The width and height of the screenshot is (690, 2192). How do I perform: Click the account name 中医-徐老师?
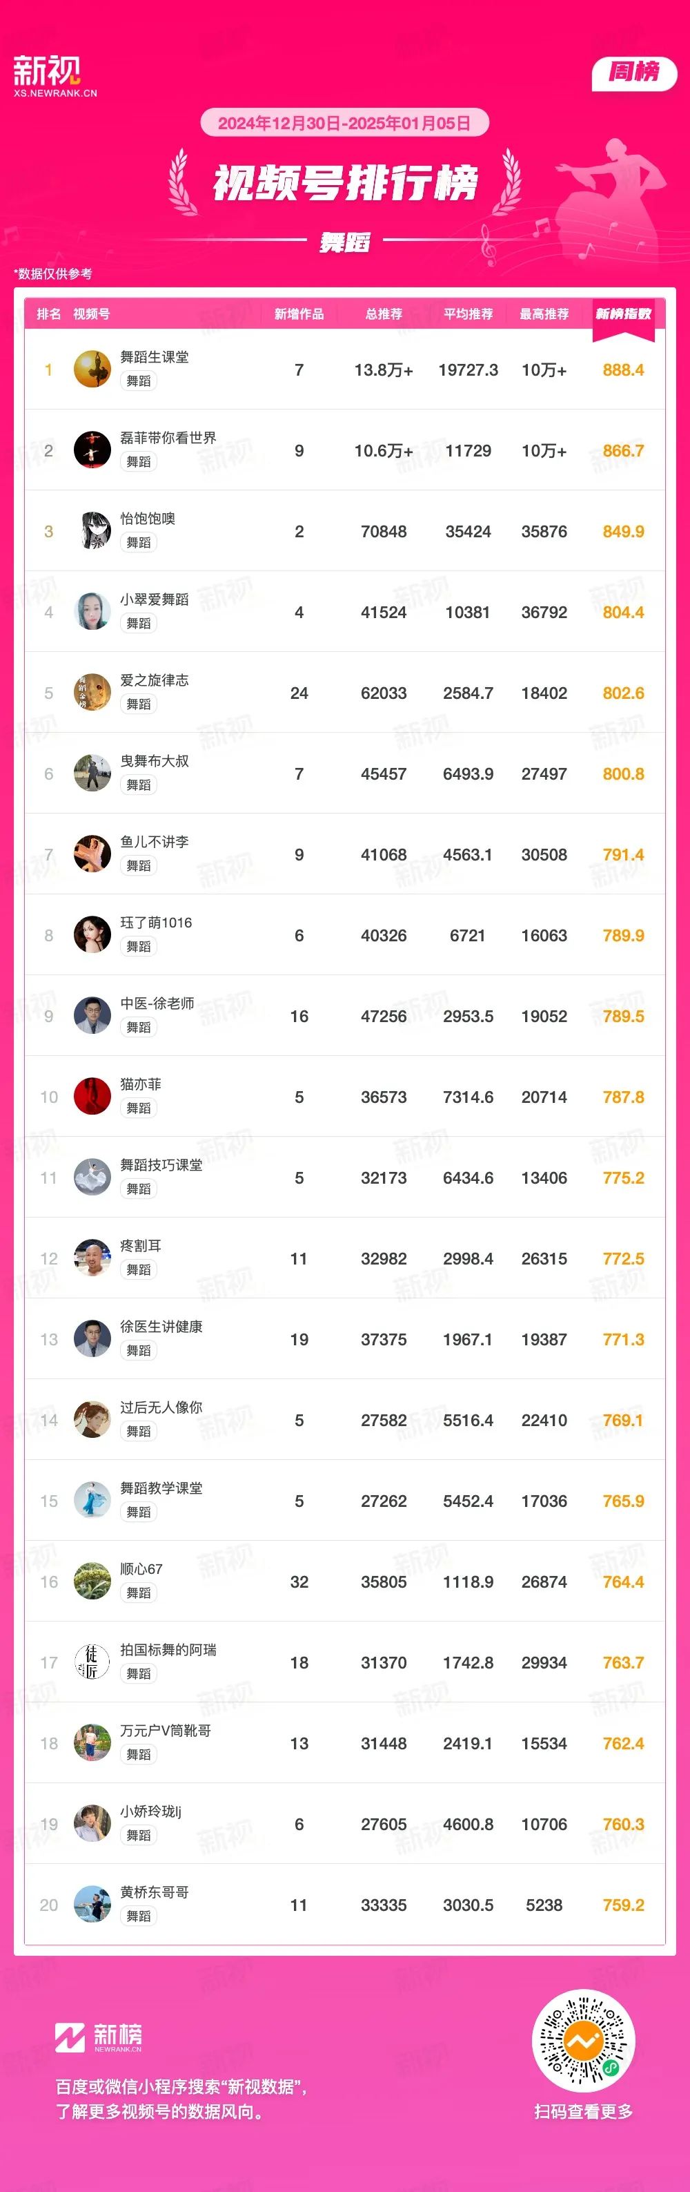[x=157, y=1003]
